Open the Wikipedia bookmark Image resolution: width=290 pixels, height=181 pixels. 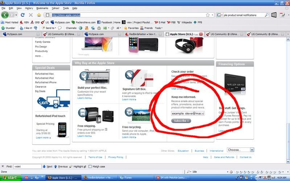coord(185,22)
